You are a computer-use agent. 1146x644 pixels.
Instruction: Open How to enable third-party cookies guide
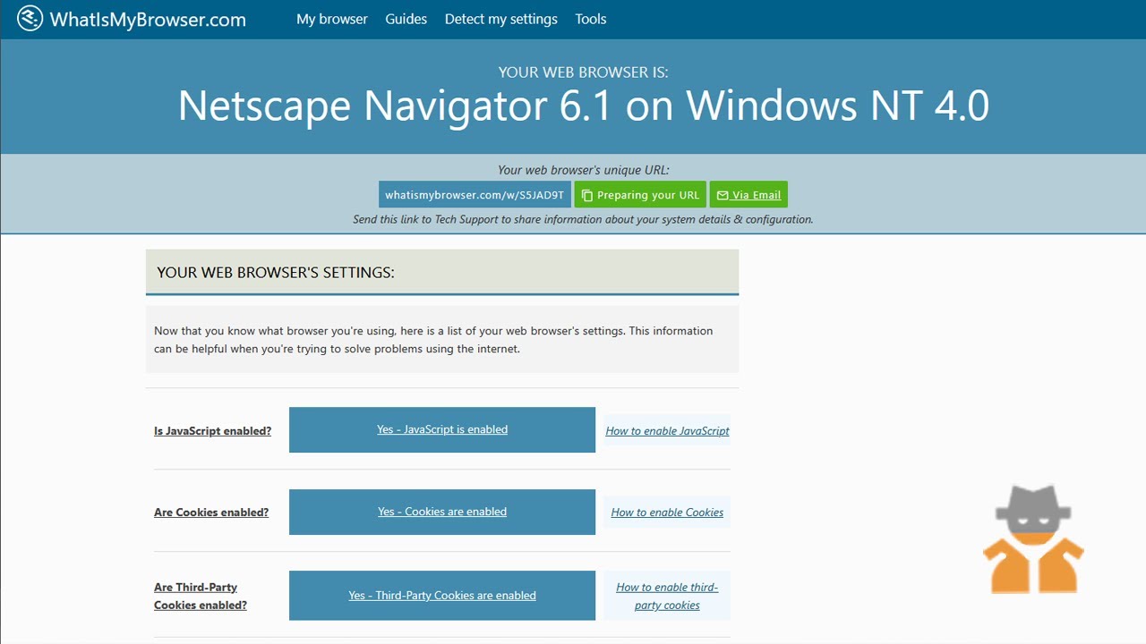point(667,596)
